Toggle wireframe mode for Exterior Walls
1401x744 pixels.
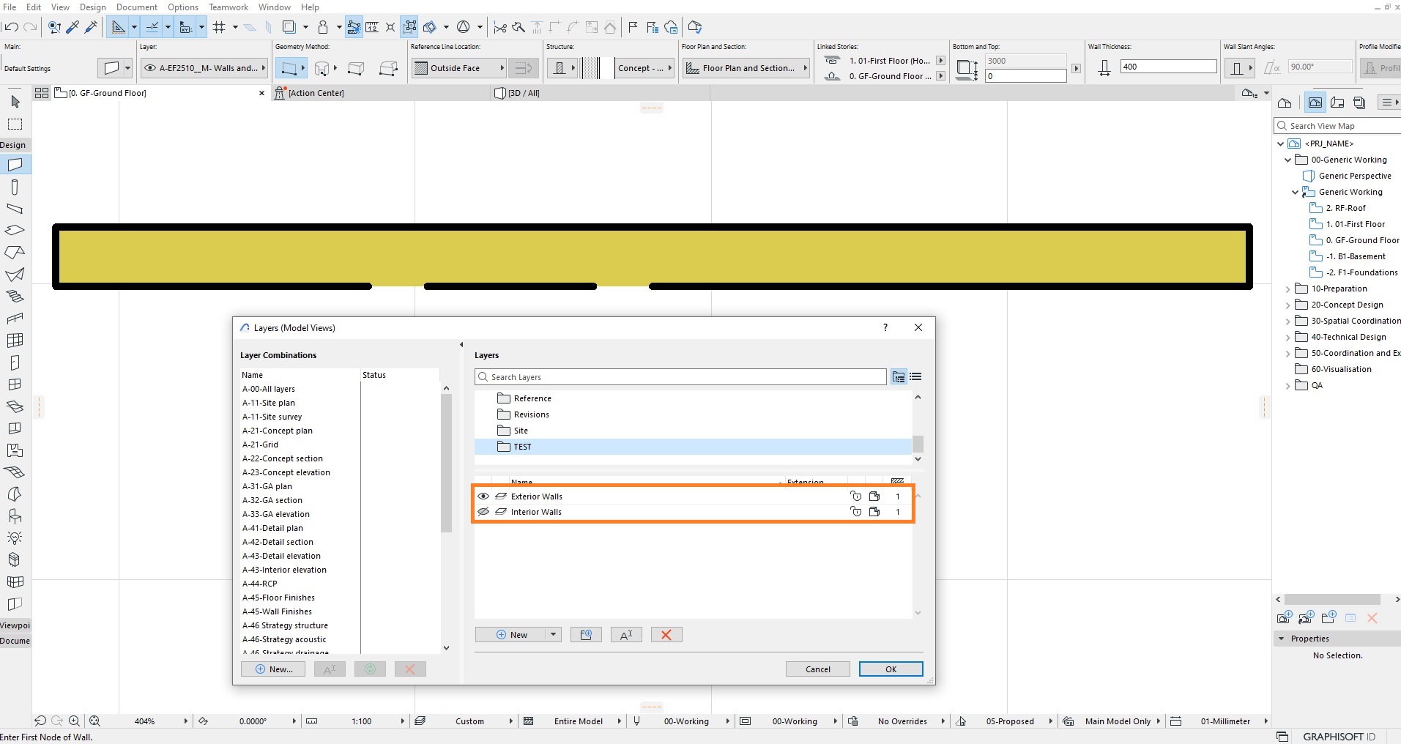point(874,496)
